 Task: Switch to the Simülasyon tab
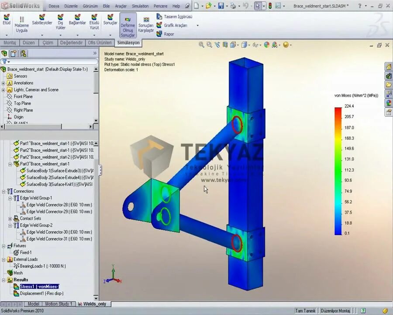(128, 42)
